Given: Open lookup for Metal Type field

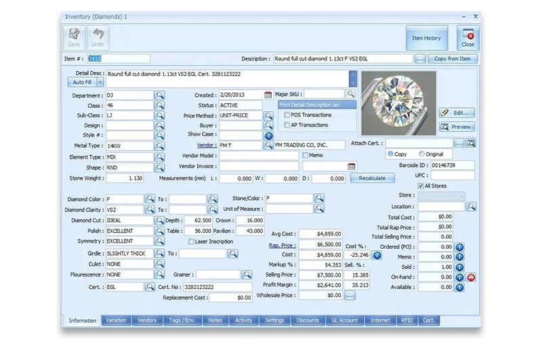Looking at the screenshot, I should tap(159, 146).
